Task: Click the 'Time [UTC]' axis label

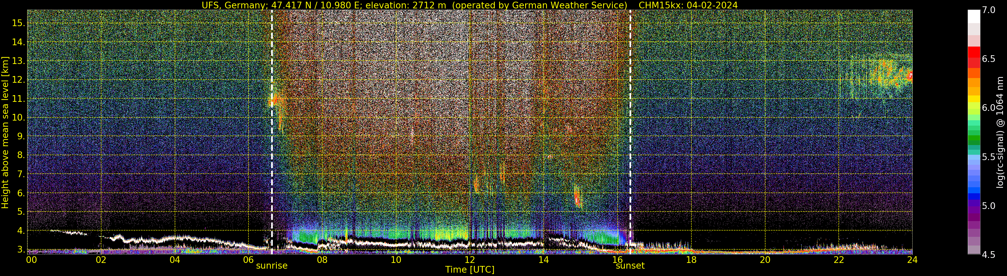Action: [470, 270]
